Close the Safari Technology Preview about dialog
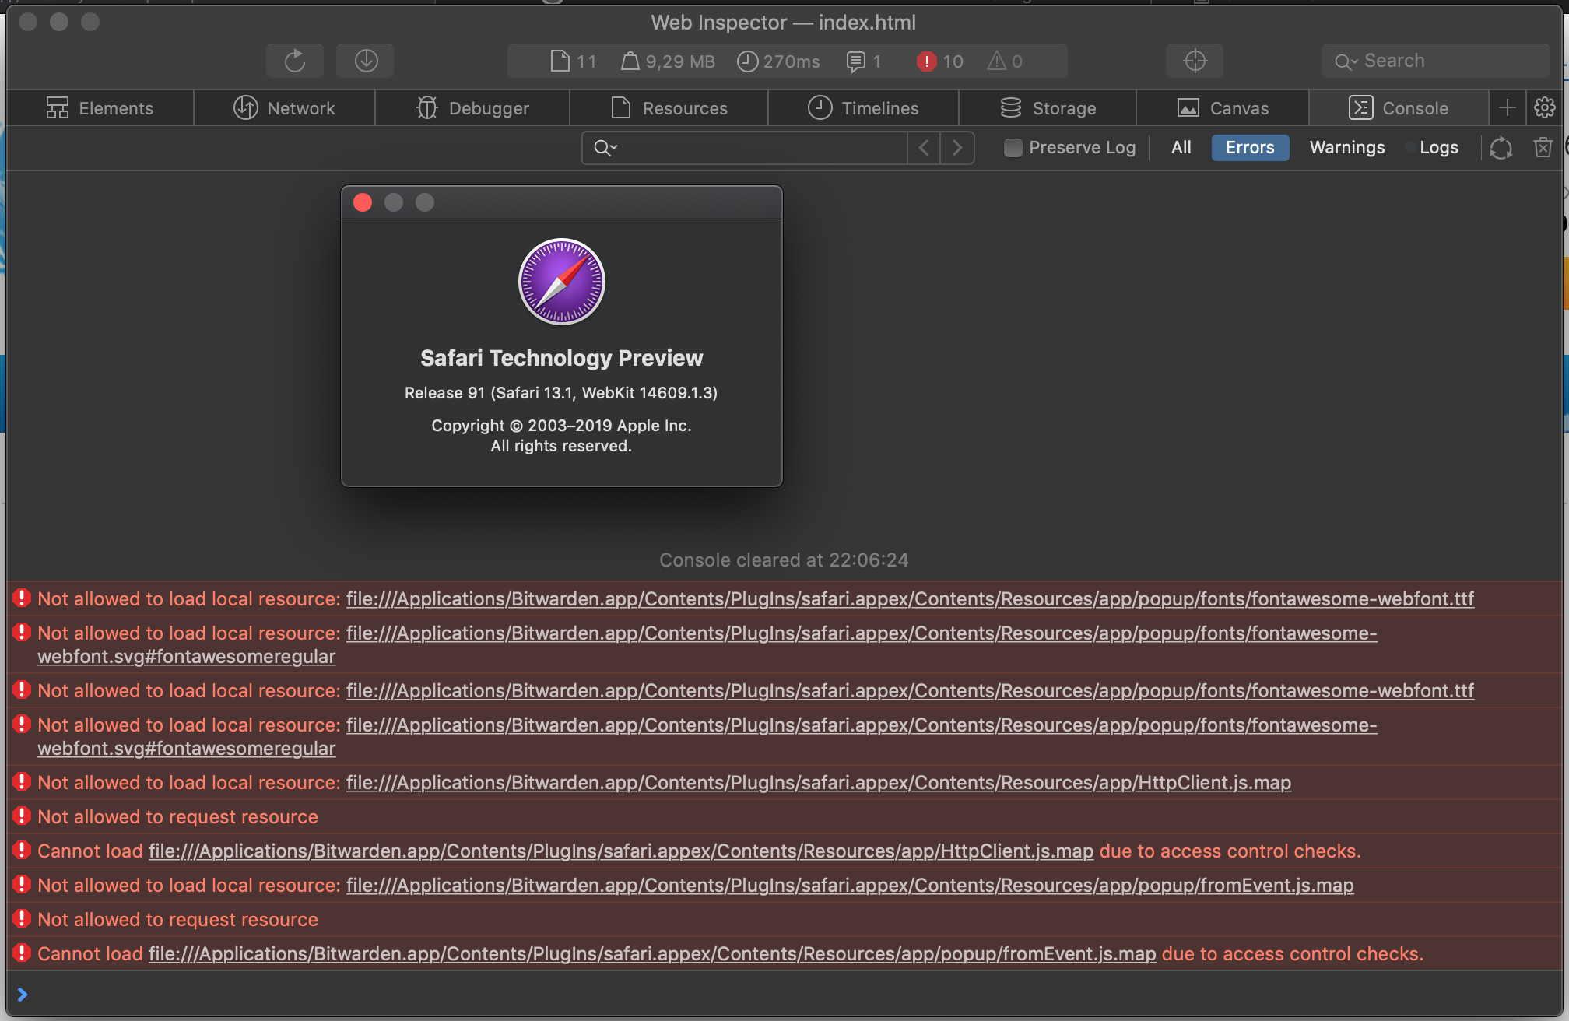This screenshot has height=1021, width=1569. click(363, 202)
